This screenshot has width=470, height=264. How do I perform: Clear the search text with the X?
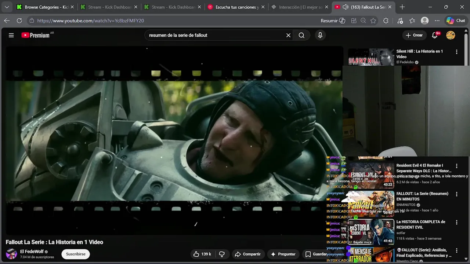tap(288, 35)
